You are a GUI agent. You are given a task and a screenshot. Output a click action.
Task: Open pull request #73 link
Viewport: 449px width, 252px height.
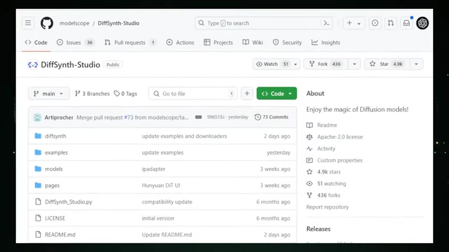coord(129,117)
